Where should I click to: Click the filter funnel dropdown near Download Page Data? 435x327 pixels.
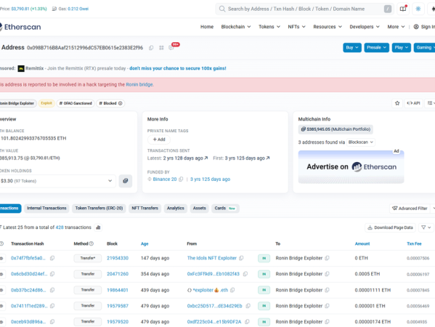(426, 227)
